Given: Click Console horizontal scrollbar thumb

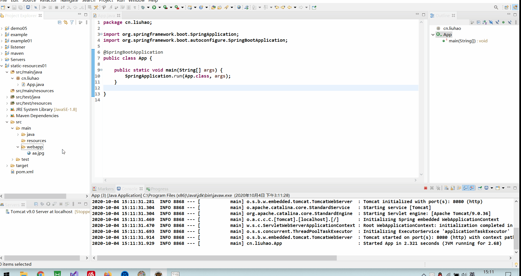Looking at the screenshot, I should pos(217,258).
